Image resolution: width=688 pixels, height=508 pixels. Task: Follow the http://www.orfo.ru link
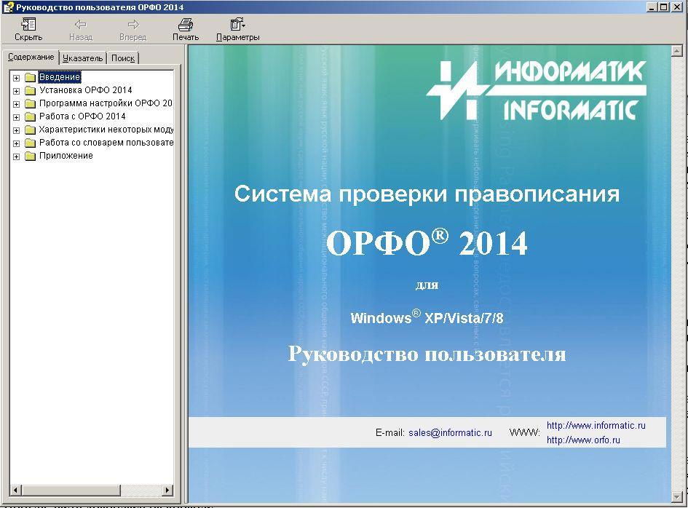pyautogui.click(x=582, y=440)
